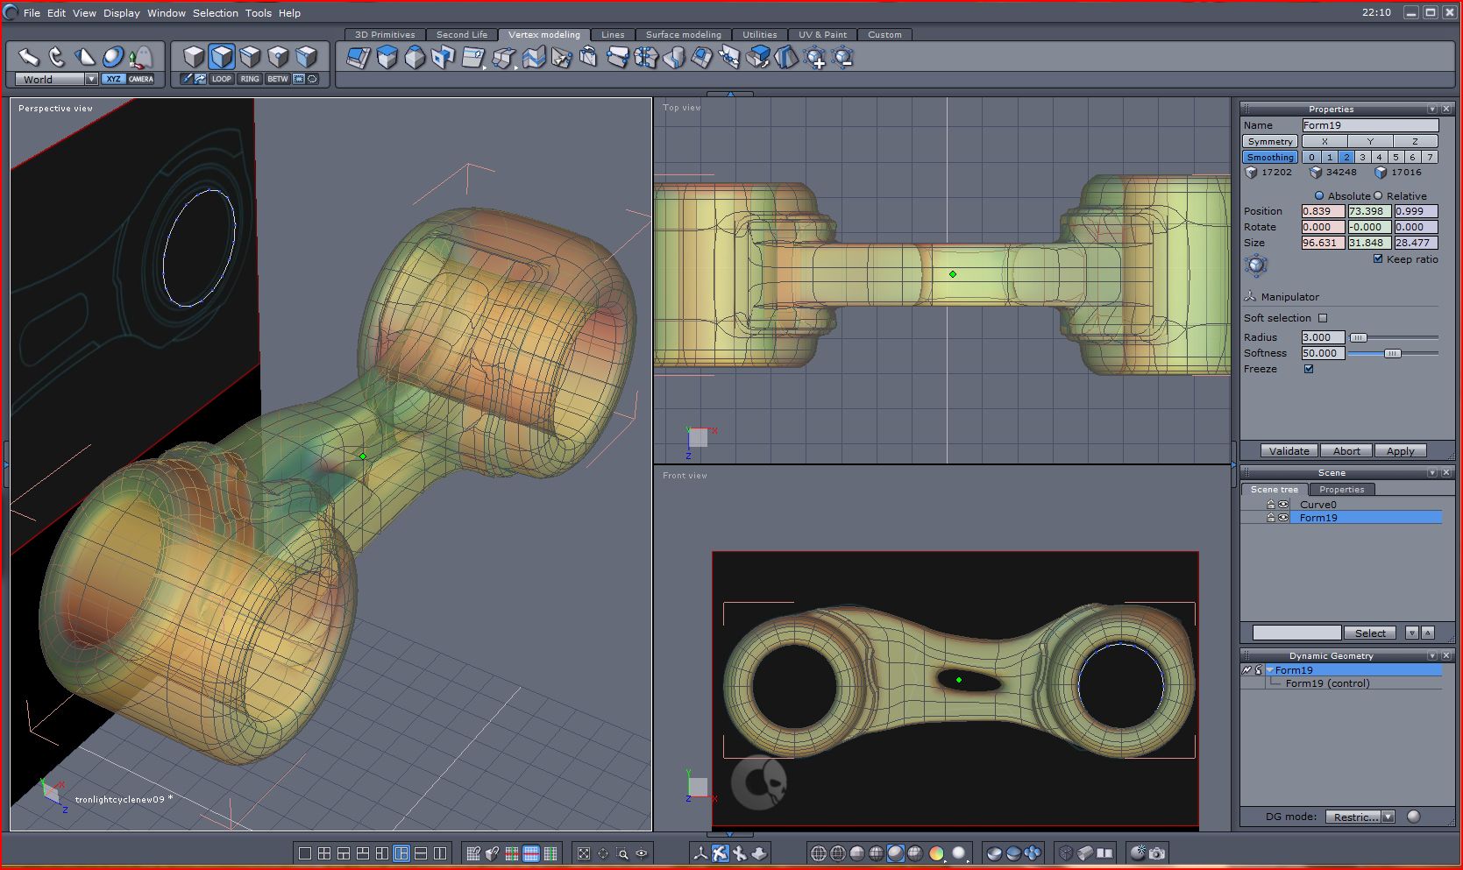
Task: Click the zoom magnifier icon in bottom toolbar
Action: pyautogui.click(x=622, y=853)
